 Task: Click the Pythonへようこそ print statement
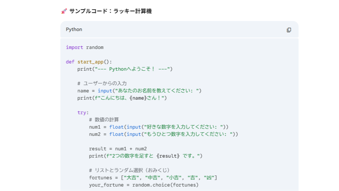(125, 69)
